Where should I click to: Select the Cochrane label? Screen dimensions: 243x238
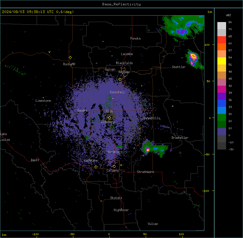[x=91, y=161]
